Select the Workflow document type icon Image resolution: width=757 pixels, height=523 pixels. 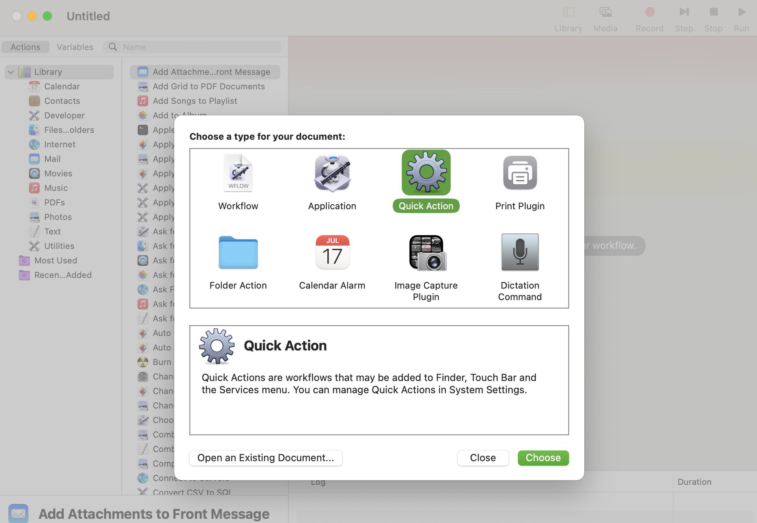(x=238, y=173)
